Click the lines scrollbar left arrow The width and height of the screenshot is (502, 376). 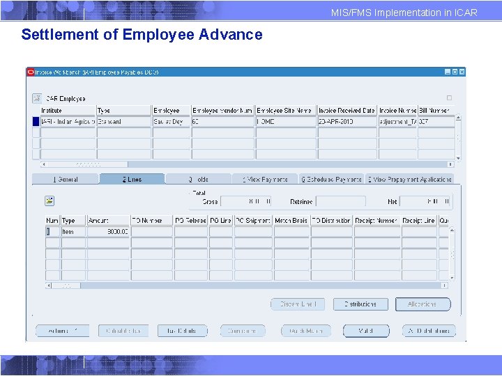(49, 285)
